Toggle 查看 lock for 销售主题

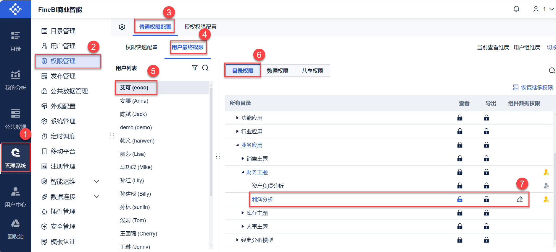pyautogui.click(x=460, y=158)
